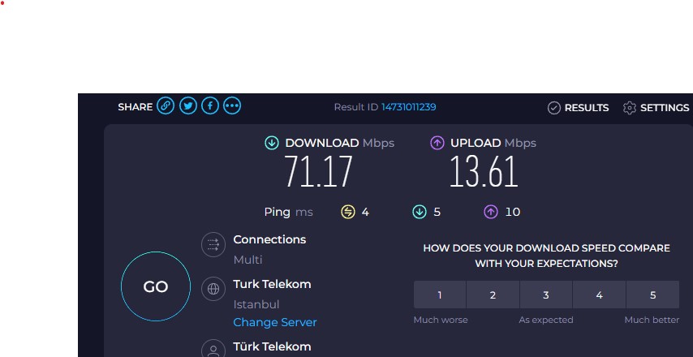Click the server globe icon
The height and width of the screenshot is (357, 693).
click(x=213, y=289)
